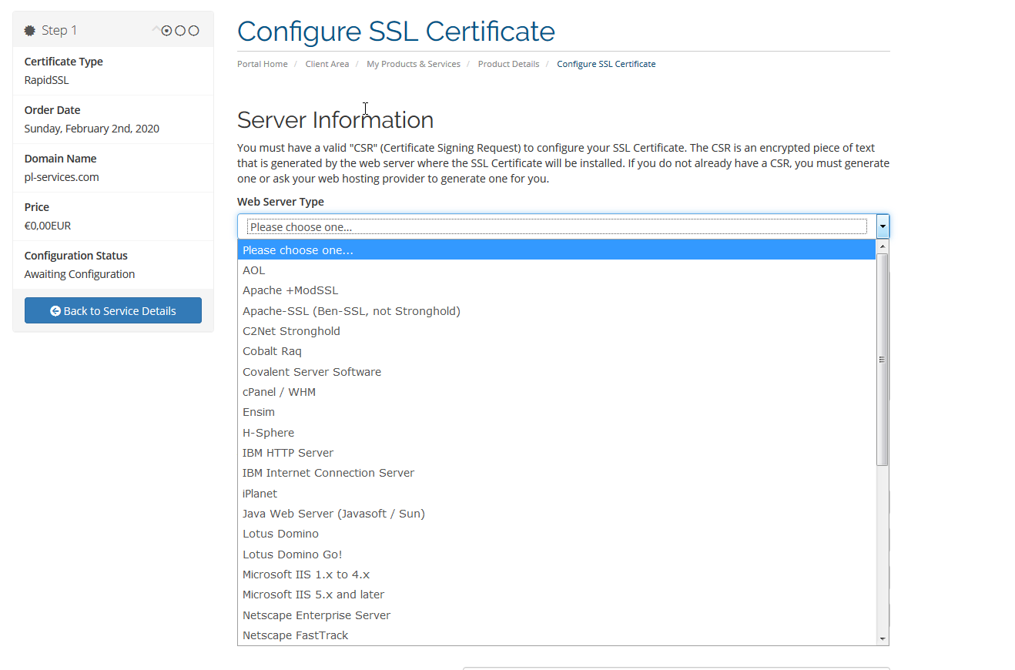Click the third step circle indicator

pyautogui.click(x=194, y=31)
